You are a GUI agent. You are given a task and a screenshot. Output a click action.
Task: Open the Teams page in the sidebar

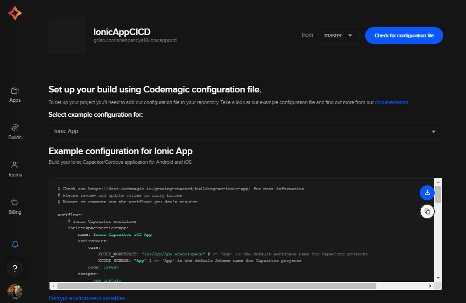point(15,169)
